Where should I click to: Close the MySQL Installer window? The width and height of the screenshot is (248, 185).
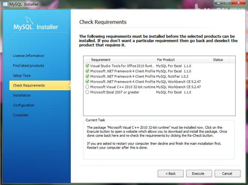point(238,3)
